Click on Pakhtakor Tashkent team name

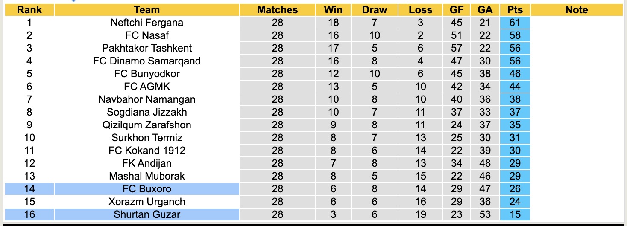[x=146, y=48]
